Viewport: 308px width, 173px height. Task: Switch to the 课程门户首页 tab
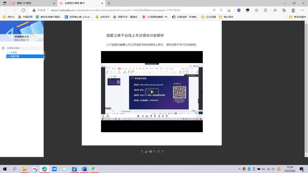(x=33, y=3)
